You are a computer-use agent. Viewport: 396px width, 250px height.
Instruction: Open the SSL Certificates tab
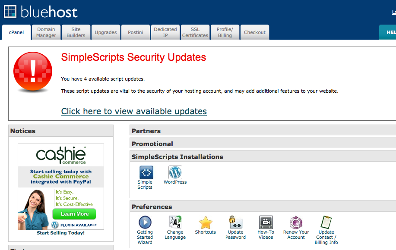click(x=195, y=32)
